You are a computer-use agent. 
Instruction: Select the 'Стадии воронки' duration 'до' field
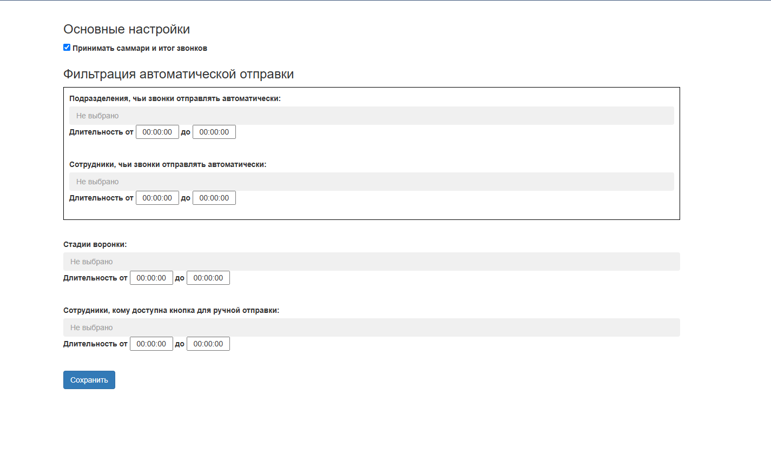coord(208,278)
